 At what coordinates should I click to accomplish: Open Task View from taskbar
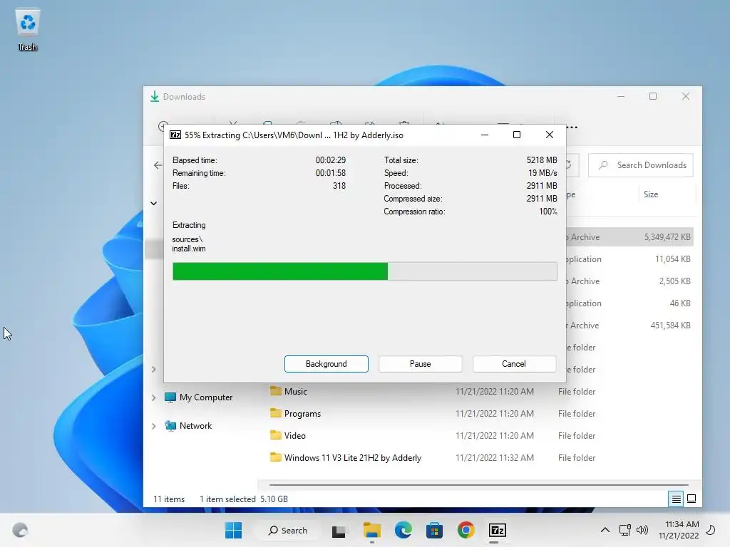[x=339, y=530]
